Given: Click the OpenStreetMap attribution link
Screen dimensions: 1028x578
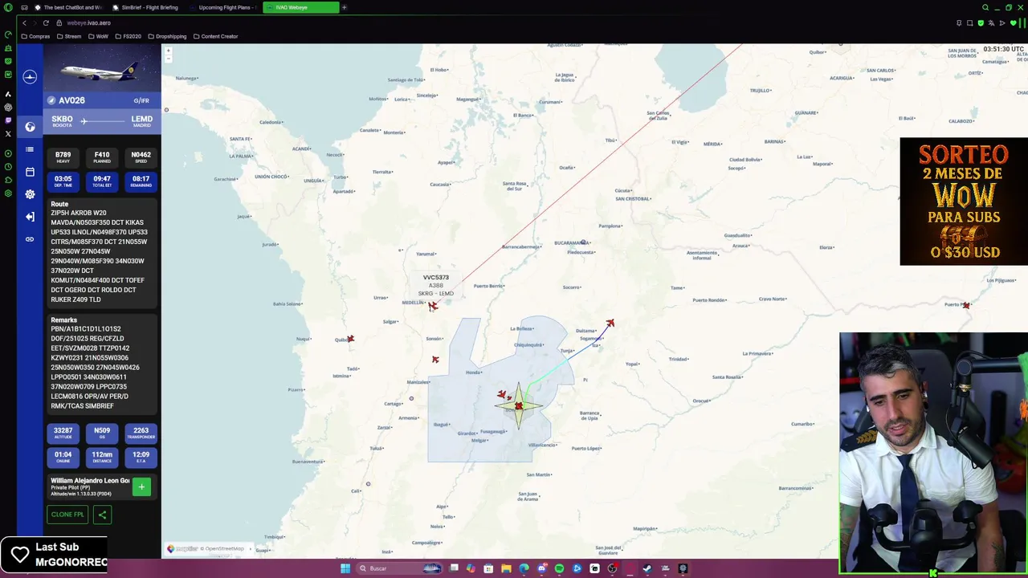Looking at the screenshot, I should [224, 549].
